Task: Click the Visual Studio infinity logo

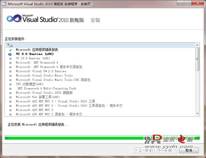Action: point(14,18)
